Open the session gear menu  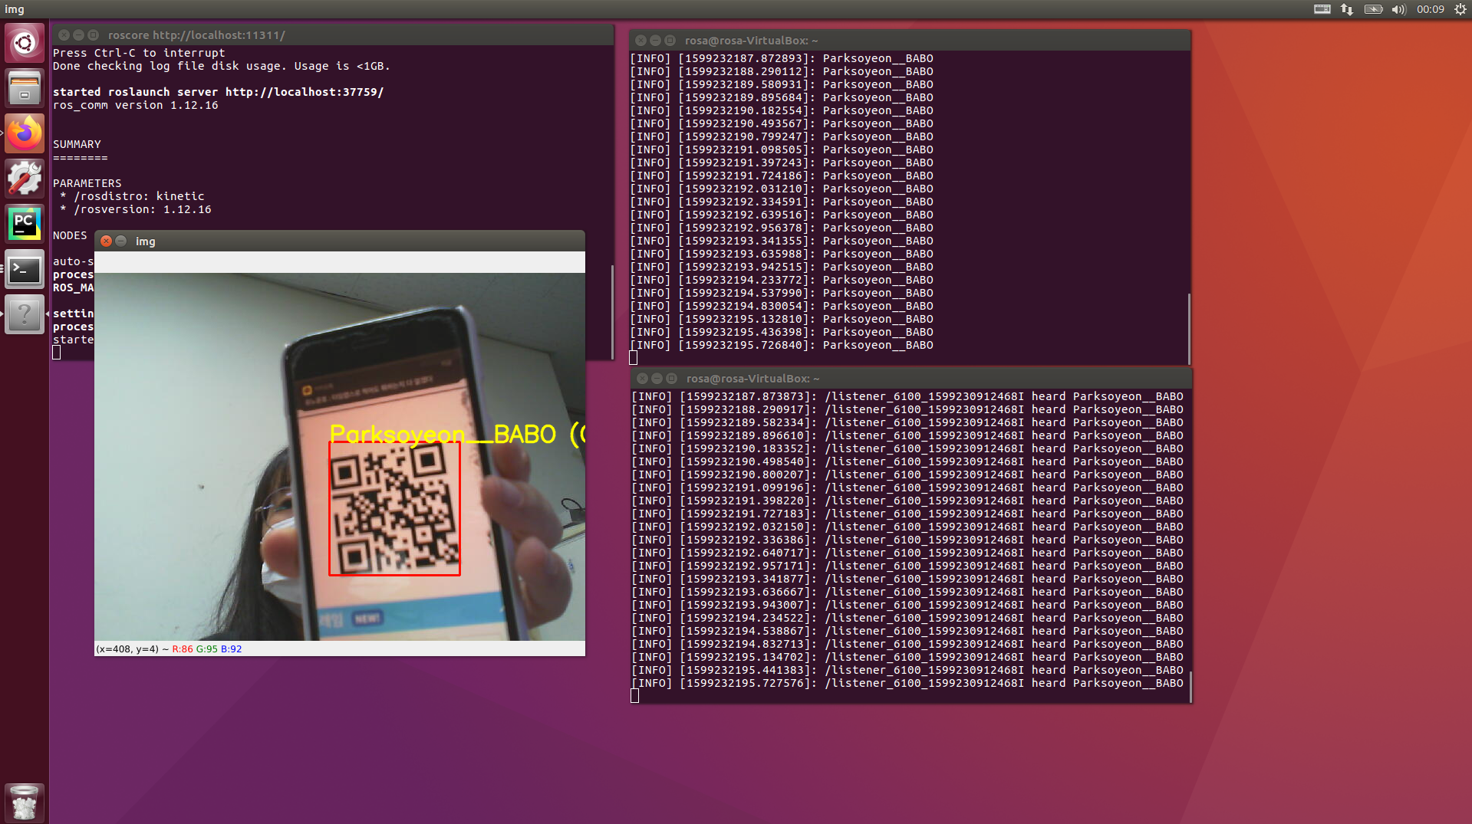click(1460, 9)
